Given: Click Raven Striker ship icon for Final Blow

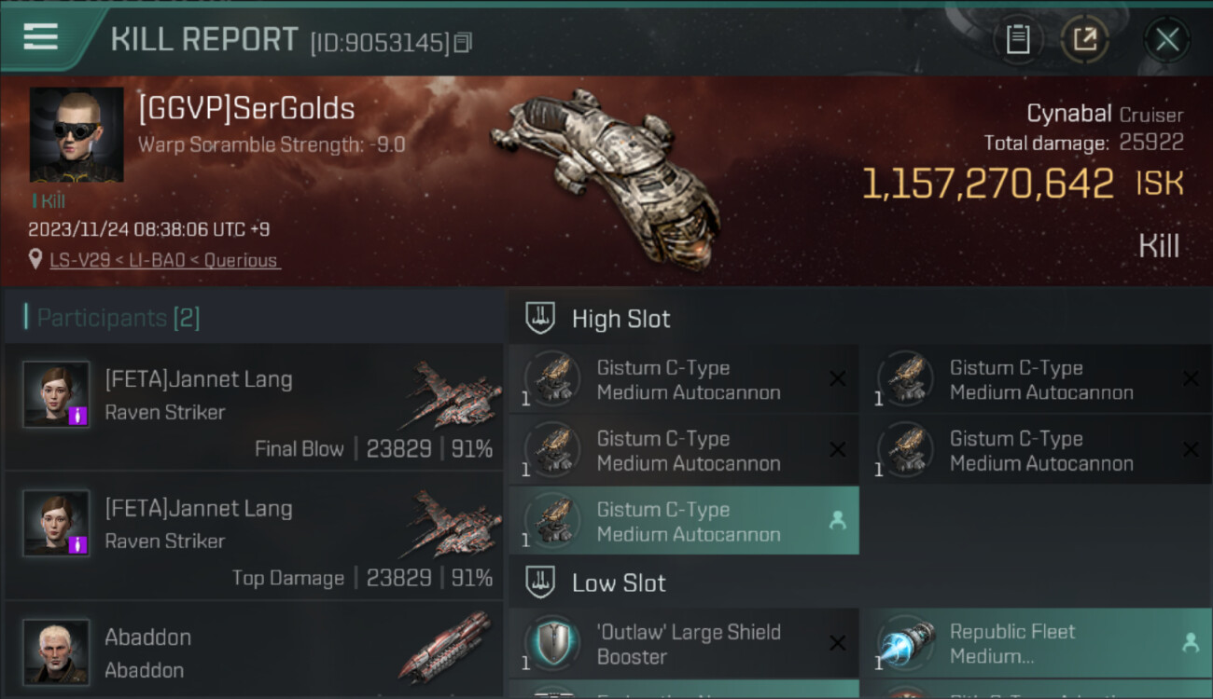Looking at the screenshot, I should (450, 397).
